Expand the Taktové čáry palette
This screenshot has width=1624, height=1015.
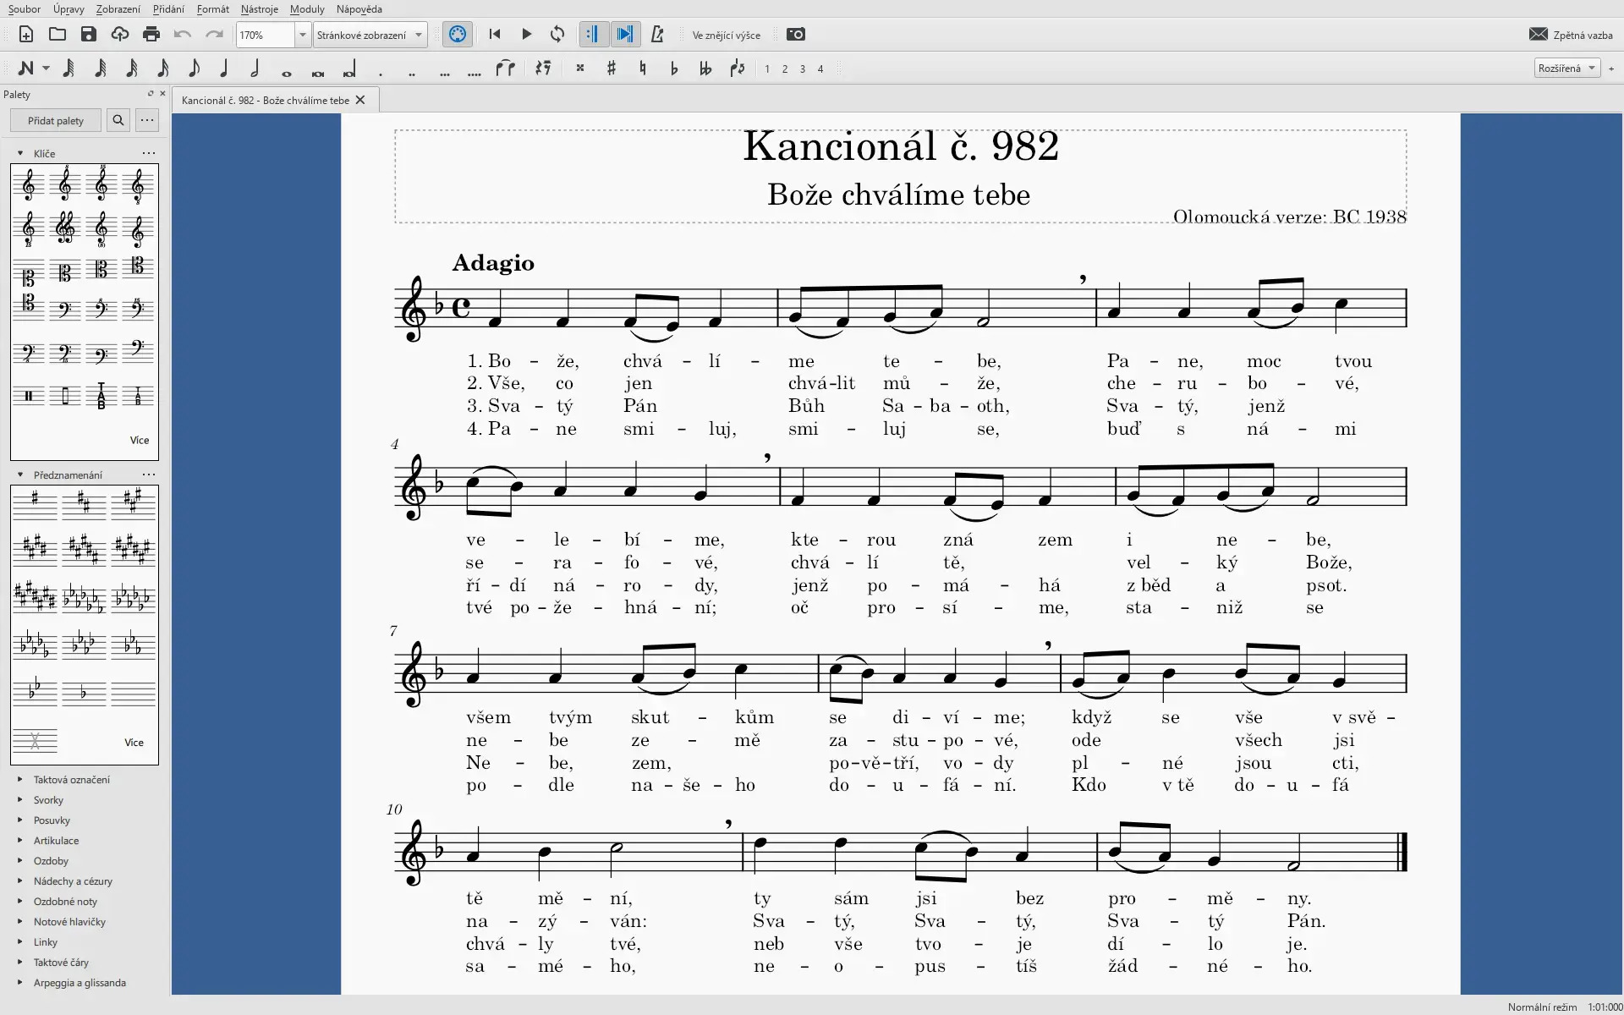point(20,962)
